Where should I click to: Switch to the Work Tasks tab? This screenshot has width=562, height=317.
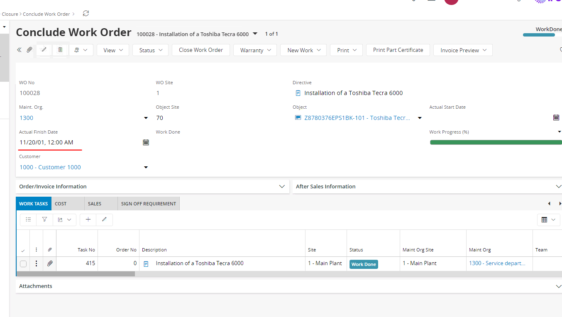(34, 204)
